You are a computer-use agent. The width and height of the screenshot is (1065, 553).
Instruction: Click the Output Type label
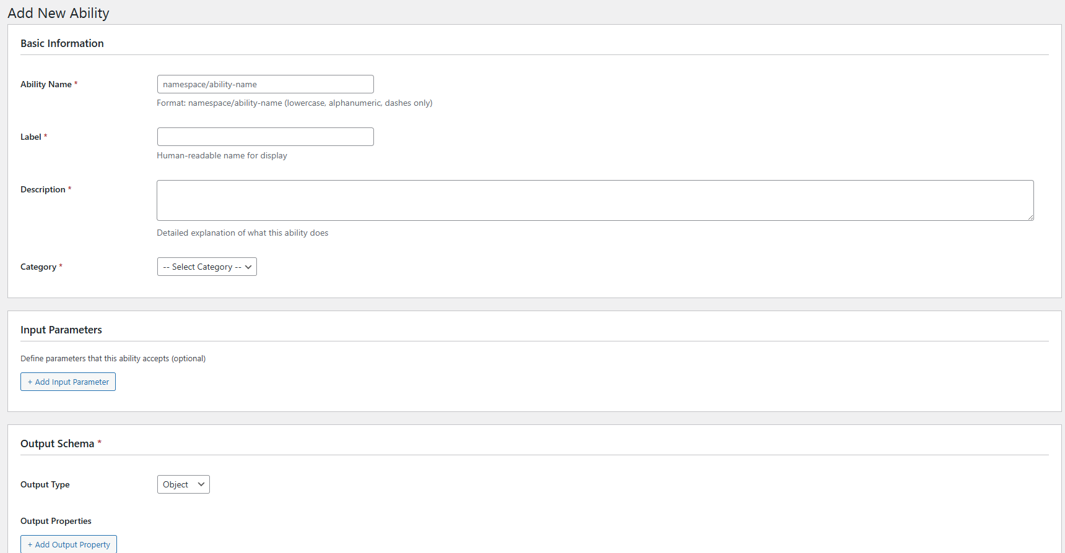45,484
